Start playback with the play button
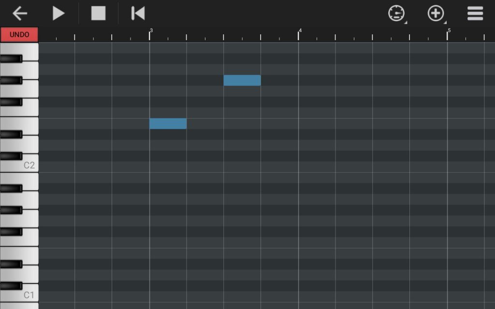This screenshot has height=309, width=495. (58, 14)
